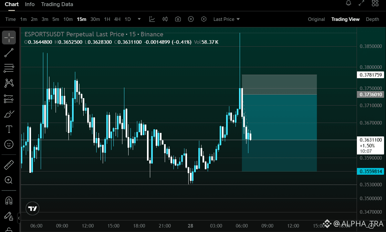This screenshot has height=232, width=386.
Task: Set interval to 30m
Action: (95, 19)
